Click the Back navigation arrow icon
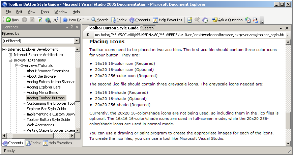The image size is (293, 155). [x=8, y=20]
